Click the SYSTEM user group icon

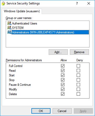(9, 28)
